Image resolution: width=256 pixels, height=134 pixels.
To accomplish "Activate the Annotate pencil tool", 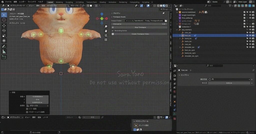I will pos(4,47).
